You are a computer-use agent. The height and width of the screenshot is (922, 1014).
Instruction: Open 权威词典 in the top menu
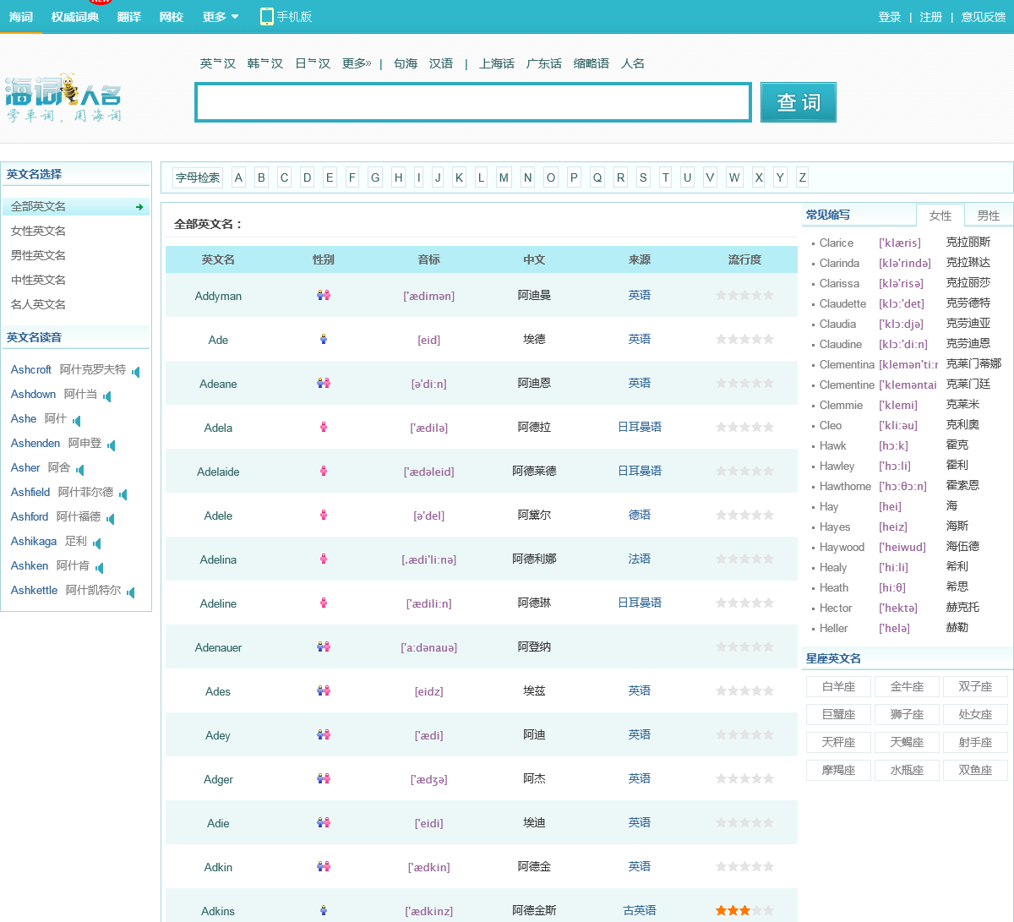pos(74,17)
